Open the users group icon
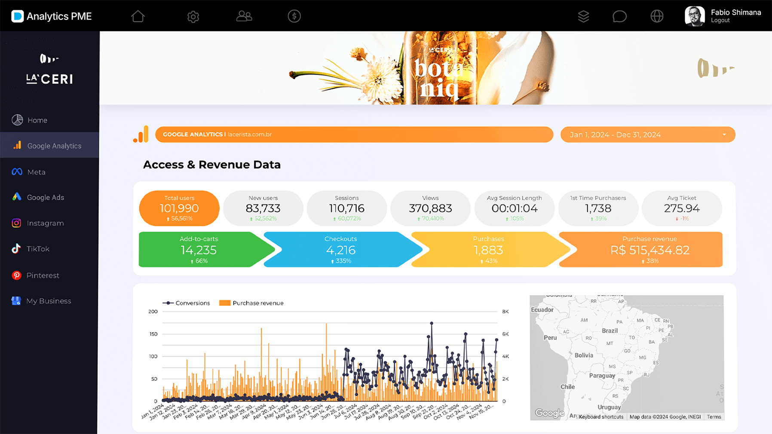Viewport: 772px width, 434px height. click(x=244, y=16)
